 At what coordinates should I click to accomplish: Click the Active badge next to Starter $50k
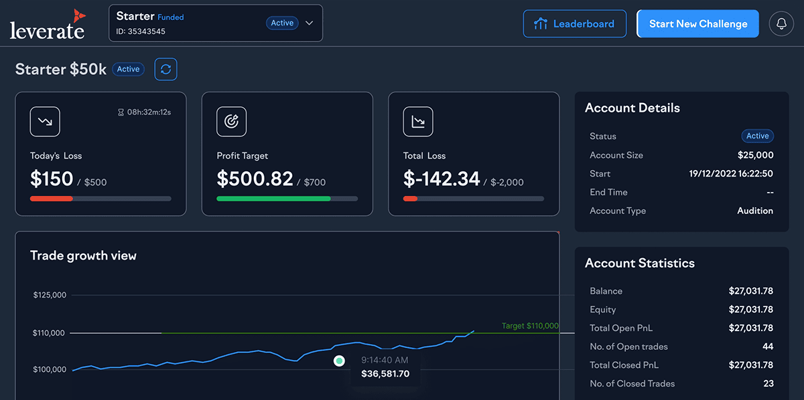(x=128, y=69)
